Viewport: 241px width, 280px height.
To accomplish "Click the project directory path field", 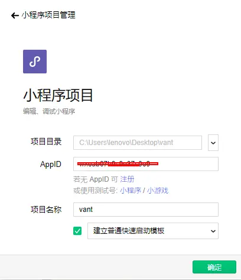I will (x=138, y=143).
